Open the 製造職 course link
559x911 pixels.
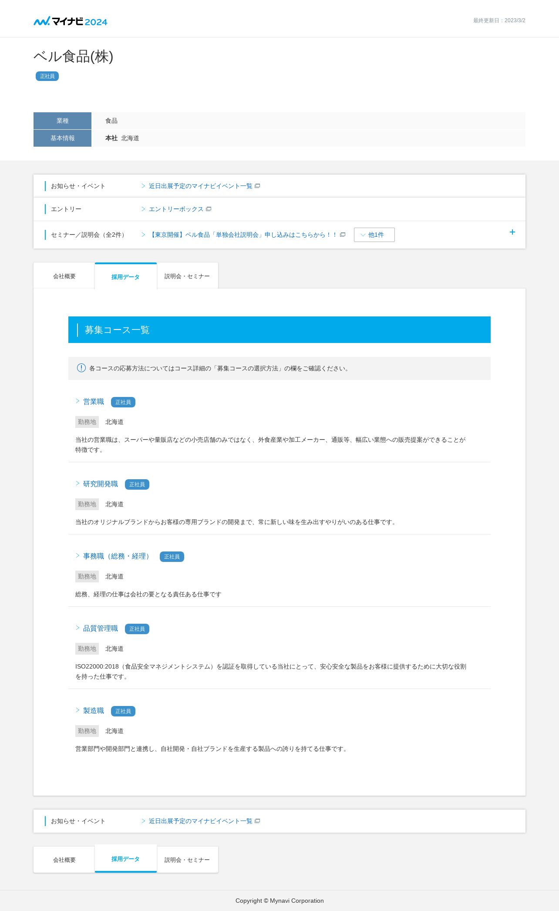coord(94,710)
